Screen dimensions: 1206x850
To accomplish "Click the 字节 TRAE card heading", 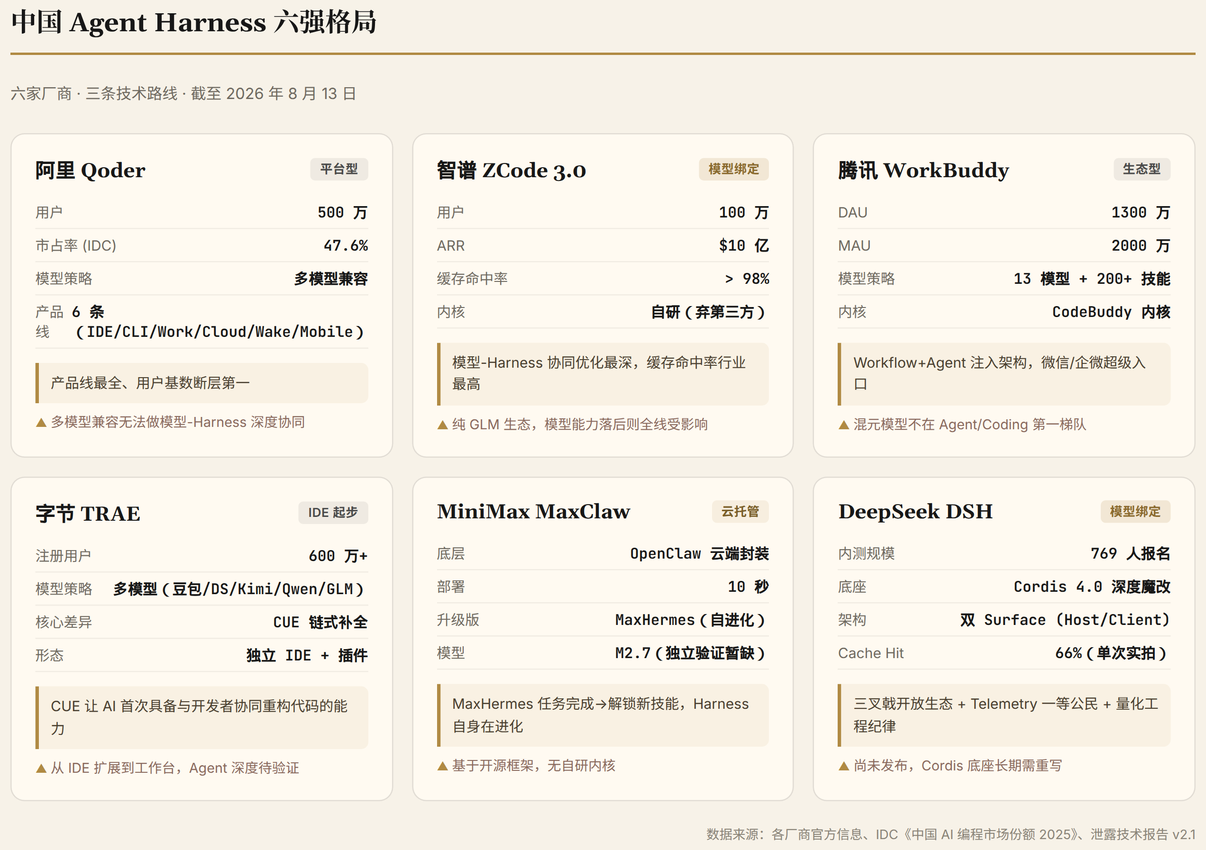I will pos(88,514).
